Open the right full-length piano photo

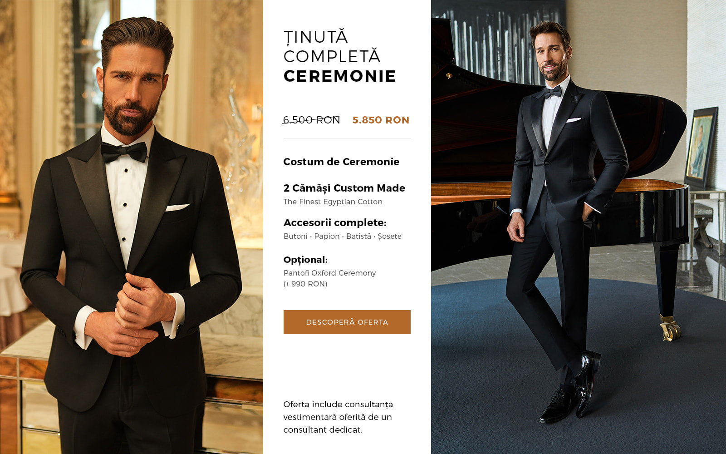click(579, 227)
